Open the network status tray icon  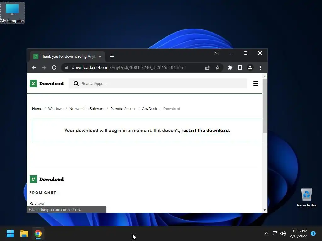tap(275, 233)
